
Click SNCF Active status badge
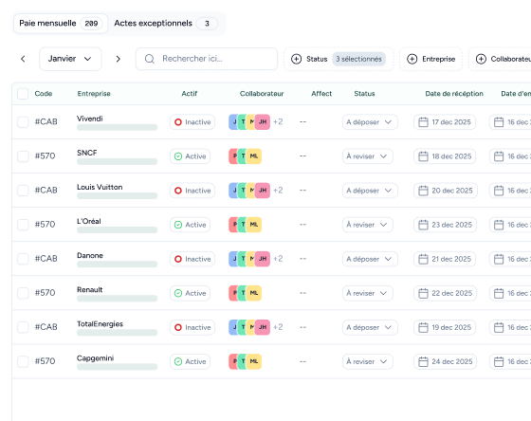click(x=190, y=156)
